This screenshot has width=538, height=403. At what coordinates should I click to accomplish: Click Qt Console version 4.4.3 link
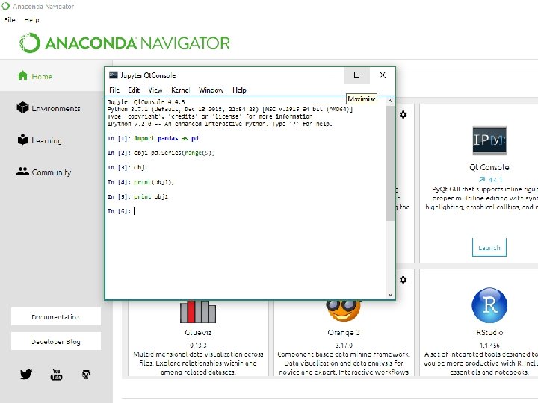pos(491,179)
